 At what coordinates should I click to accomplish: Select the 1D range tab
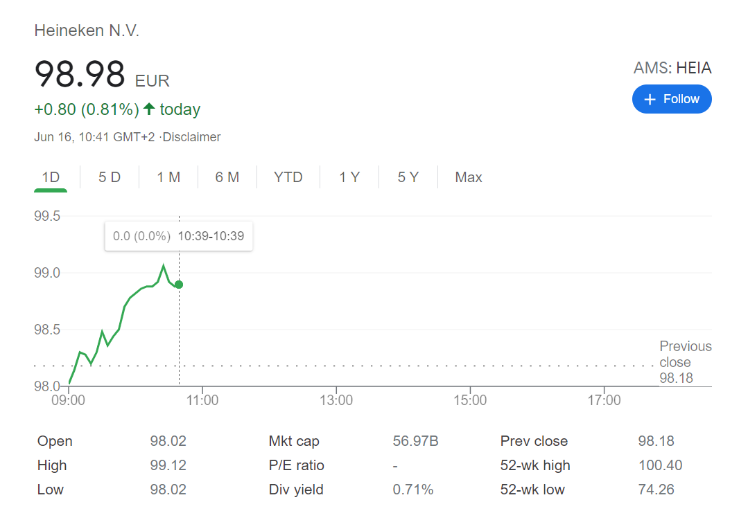[x=51, y=177]
